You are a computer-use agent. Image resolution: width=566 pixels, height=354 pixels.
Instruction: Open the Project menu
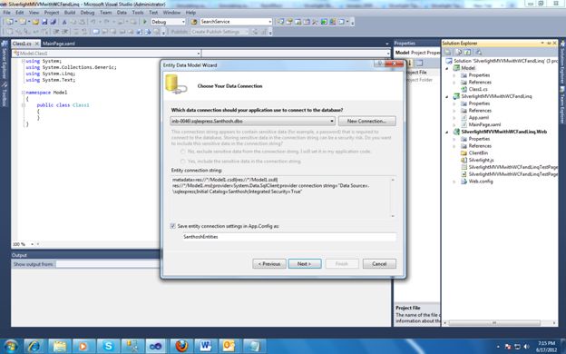52,13
